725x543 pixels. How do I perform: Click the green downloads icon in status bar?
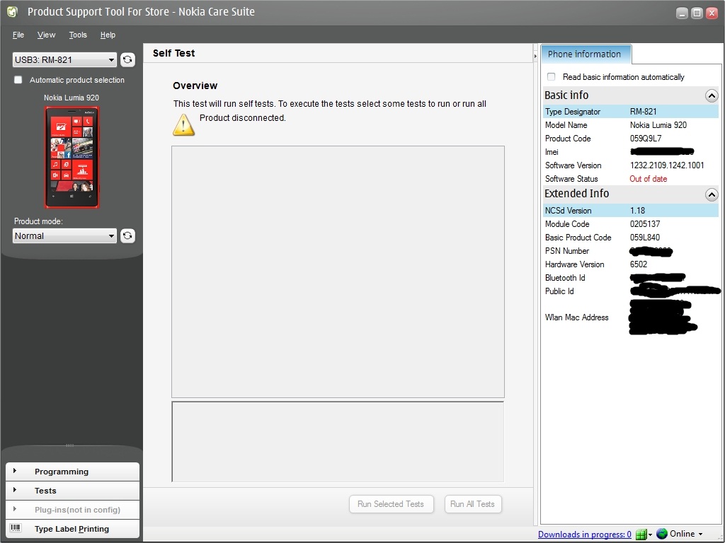coord(641,535)
